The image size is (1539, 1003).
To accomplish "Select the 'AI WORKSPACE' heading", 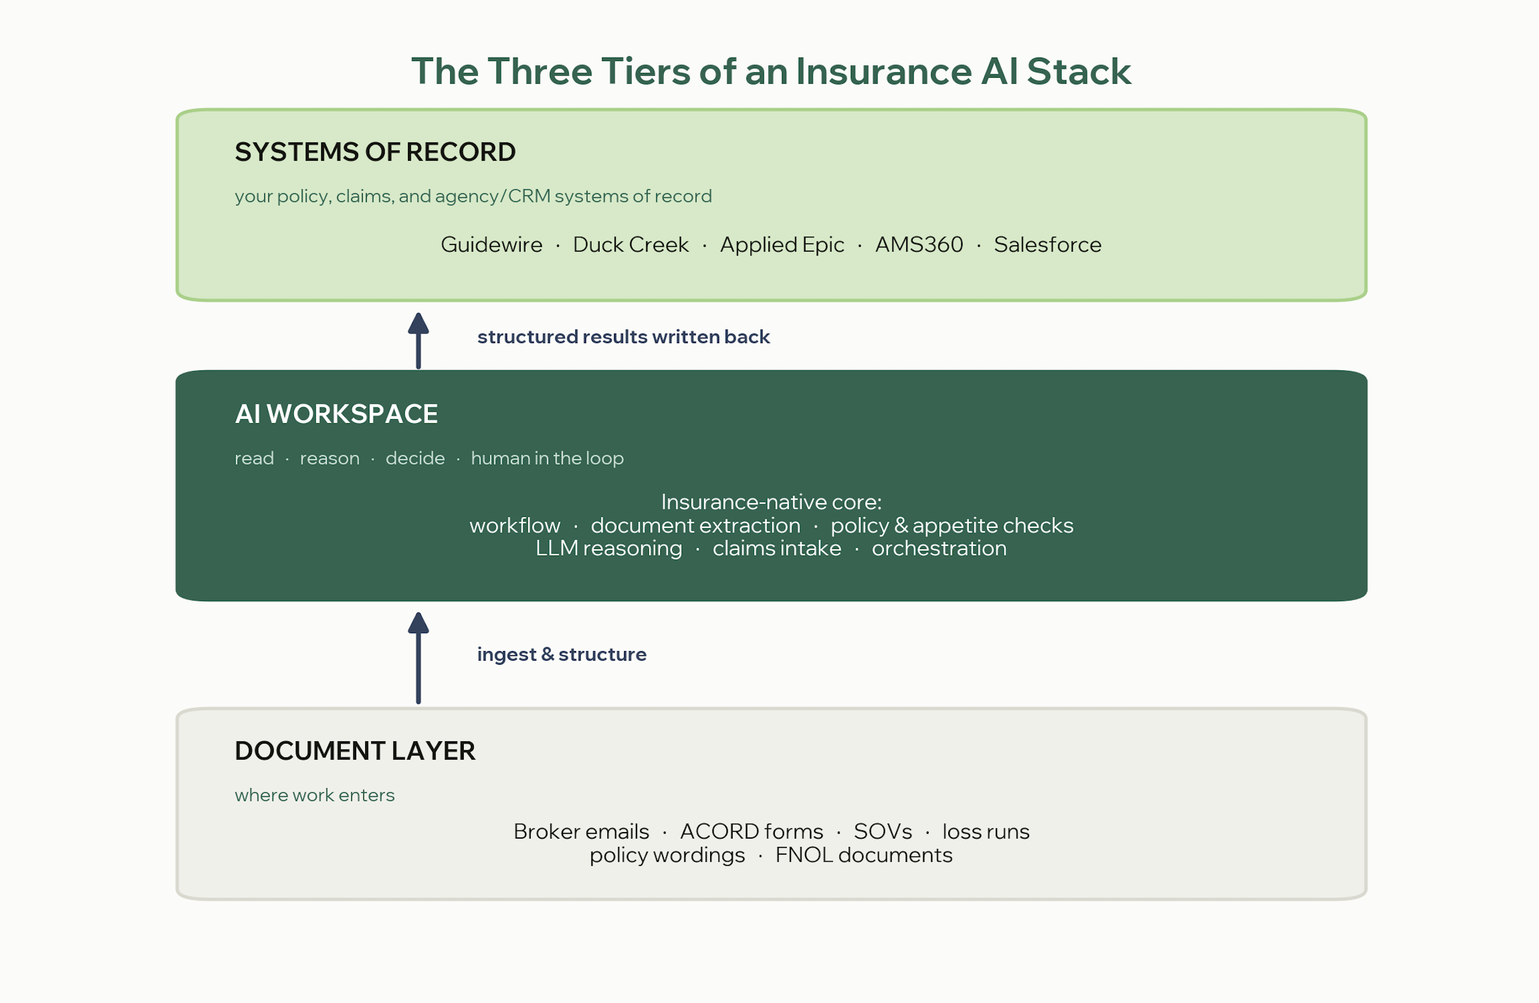I will 336,414.
